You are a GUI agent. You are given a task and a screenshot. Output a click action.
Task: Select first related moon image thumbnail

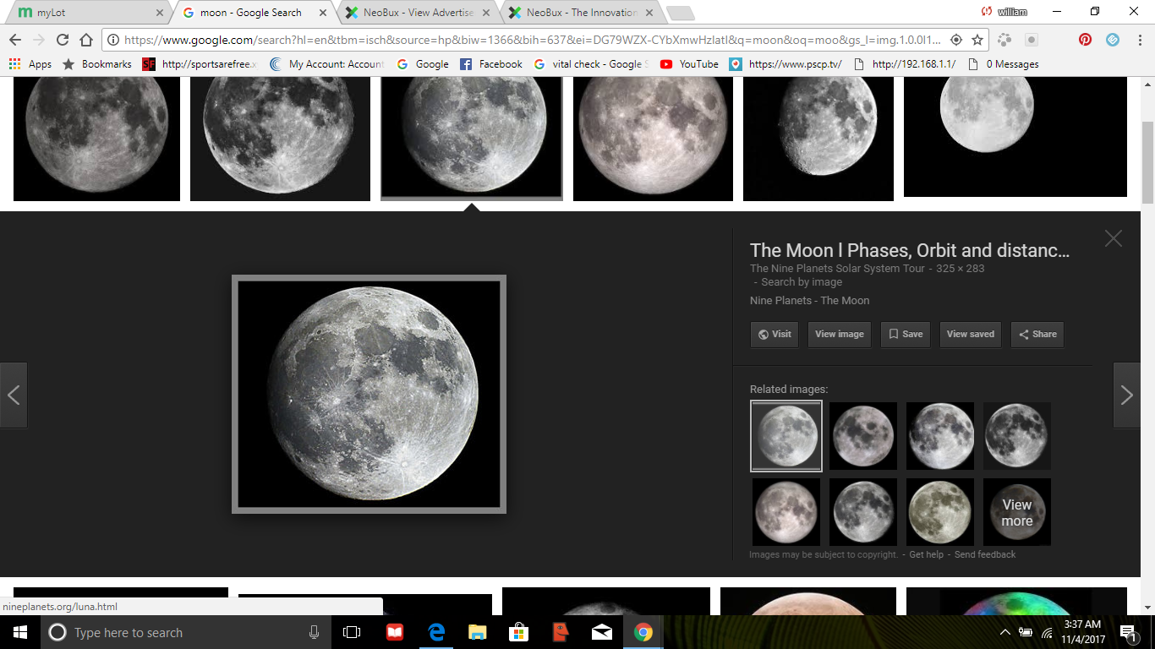786,436
